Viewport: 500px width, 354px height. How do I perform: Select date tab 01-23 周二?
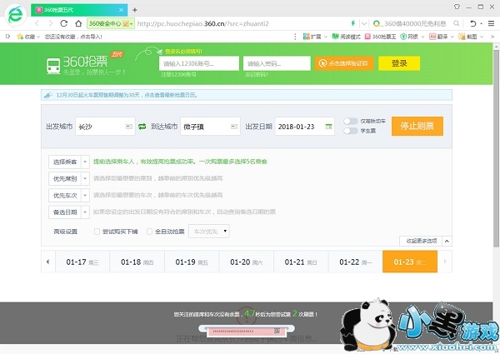410,262
